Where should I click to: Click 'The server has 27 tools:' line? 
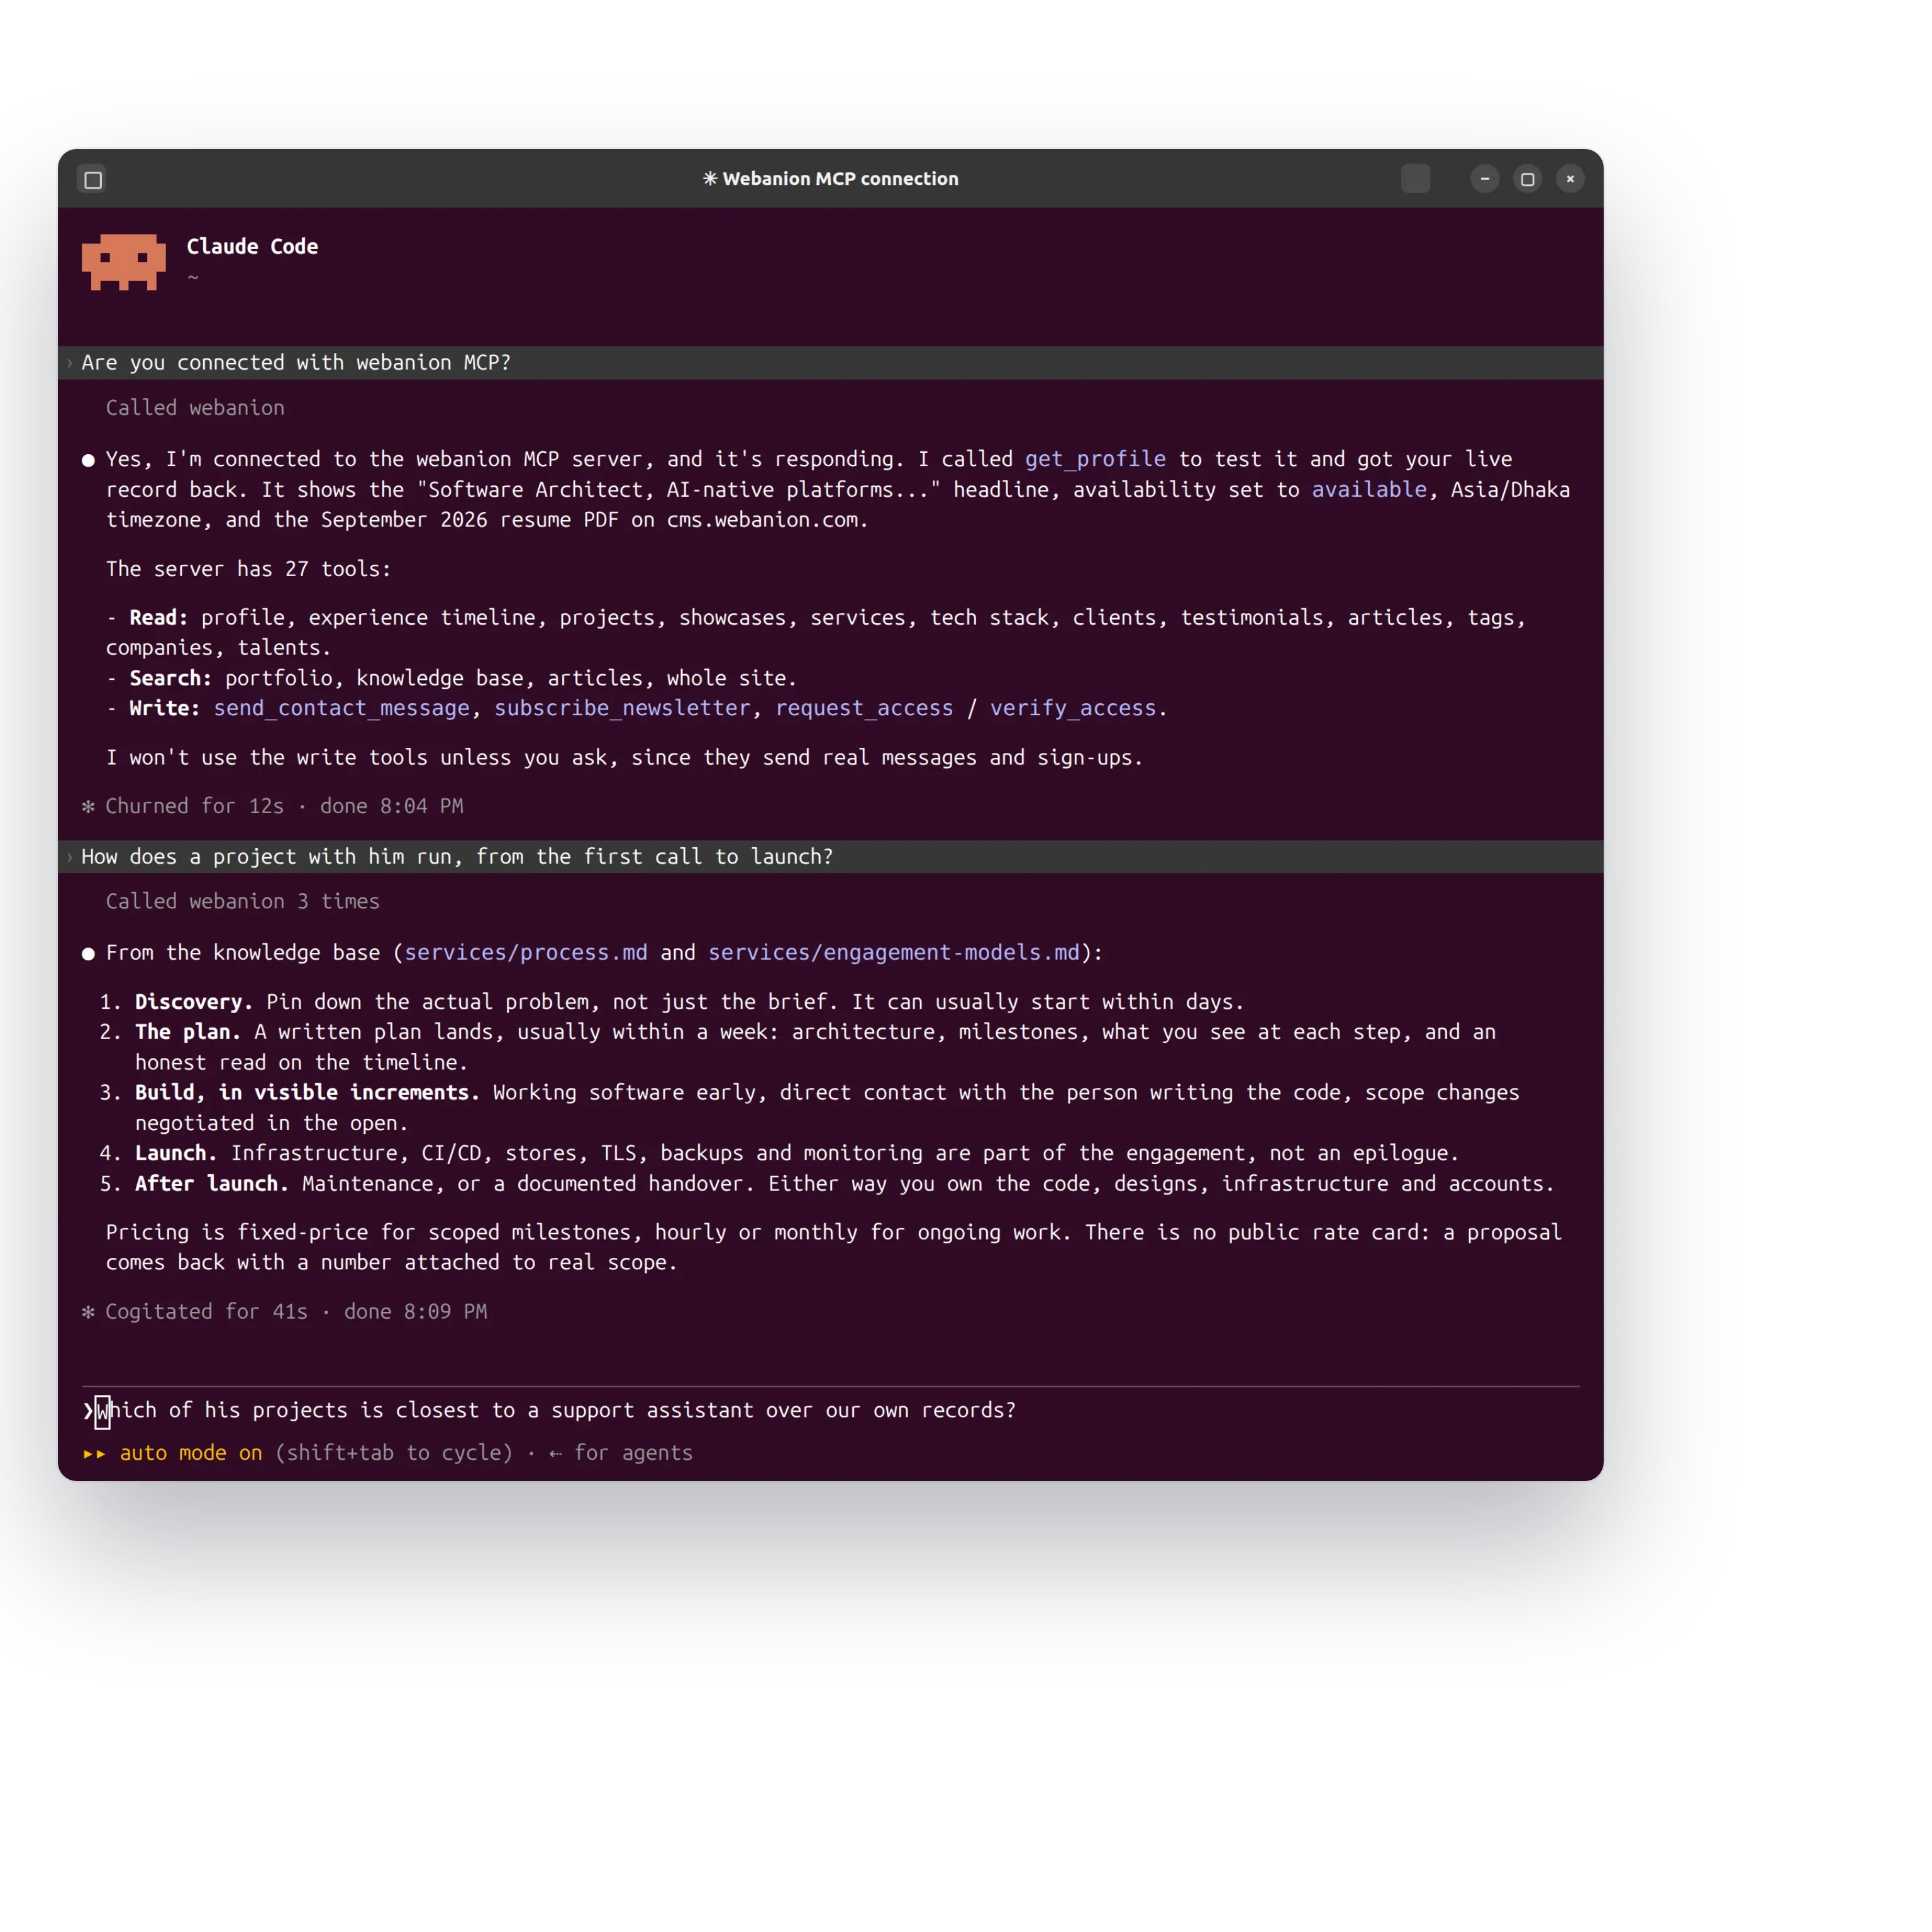click(248, 569)
